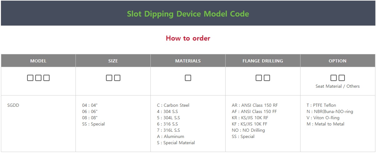Click the OPTION column header
This screenshot has width=376, height=157.
(x=338, y=61)
